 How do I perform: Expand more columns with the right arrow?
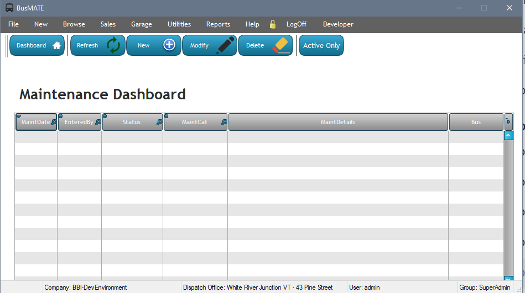click(508, 121)
